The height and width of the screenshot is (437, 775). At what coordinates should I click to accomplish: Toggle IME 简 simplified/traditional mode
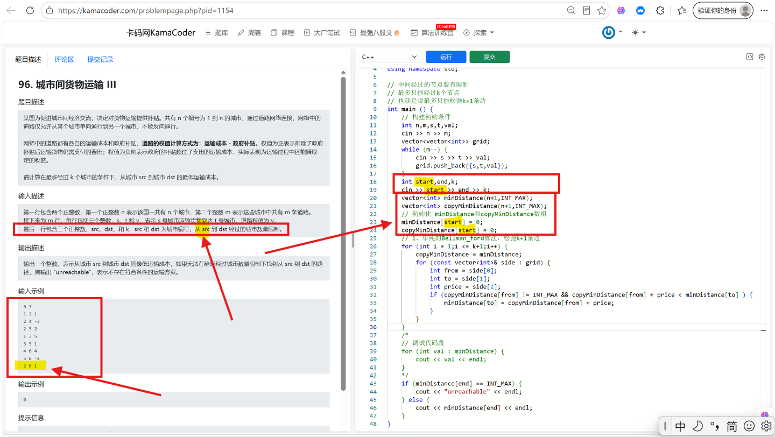pyautogui.click(x=732, y=426)
